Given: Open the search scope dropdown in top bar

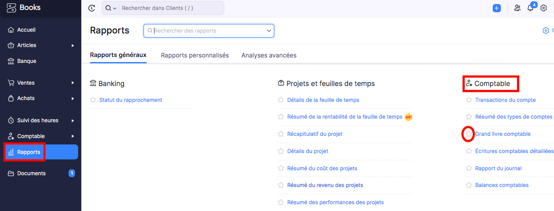Looking at the screenshot, I should point(111,8).
